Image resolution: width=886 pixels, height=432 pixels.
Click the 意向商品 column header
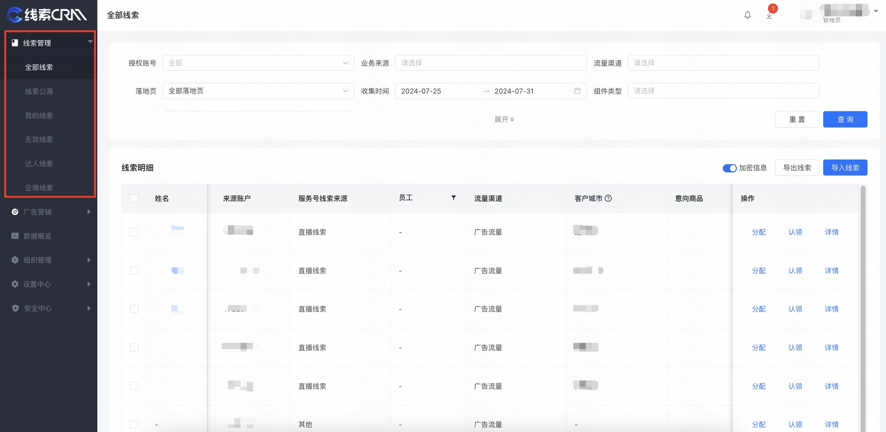point(689,198)
